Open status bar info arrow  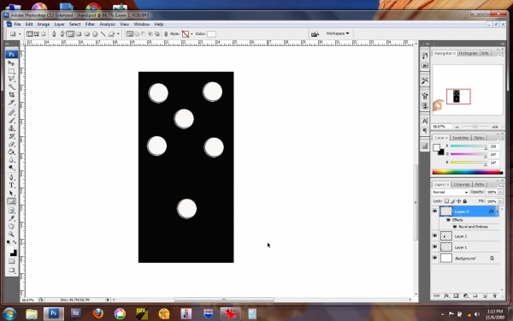[x=108, y=300]
